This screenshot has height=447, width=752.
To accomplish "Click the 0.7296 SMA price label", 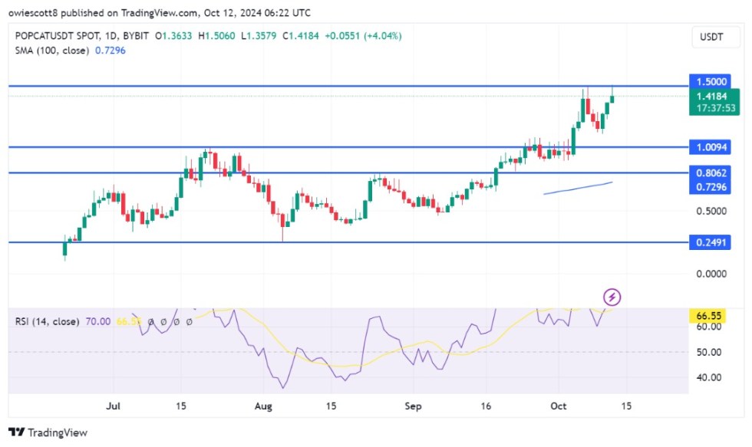I will point(706,187).
